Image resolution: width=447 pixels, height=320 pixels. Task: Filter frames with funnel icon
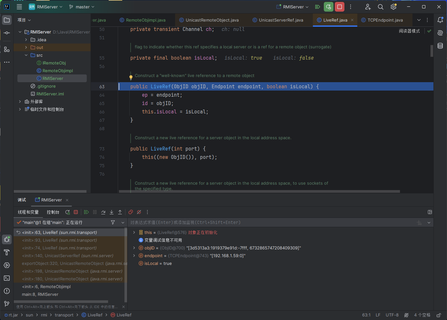(x=113, y=222)
